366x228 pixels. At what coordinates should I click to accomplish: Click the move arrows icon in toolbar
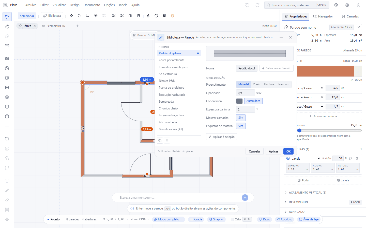71,16
